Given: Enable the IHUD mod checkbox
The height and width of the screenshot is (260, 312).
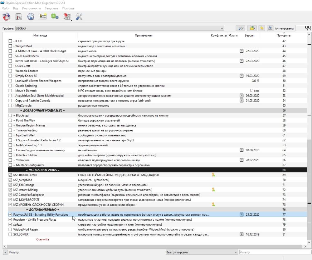Looking at the screenshot, I should pyautogui.click(x=10, y=41).
